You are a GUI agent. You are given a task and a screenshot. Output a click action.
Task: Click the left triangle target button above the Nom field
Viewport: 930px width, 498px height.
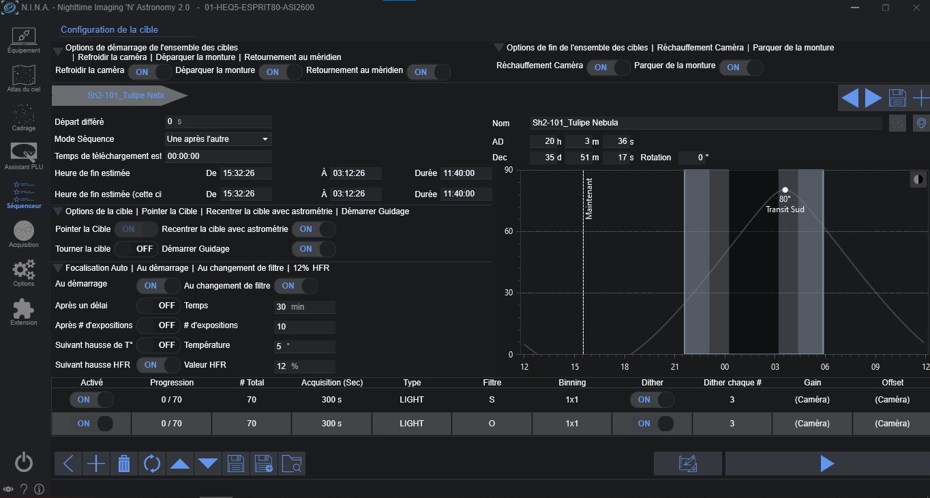click(850, 98)
